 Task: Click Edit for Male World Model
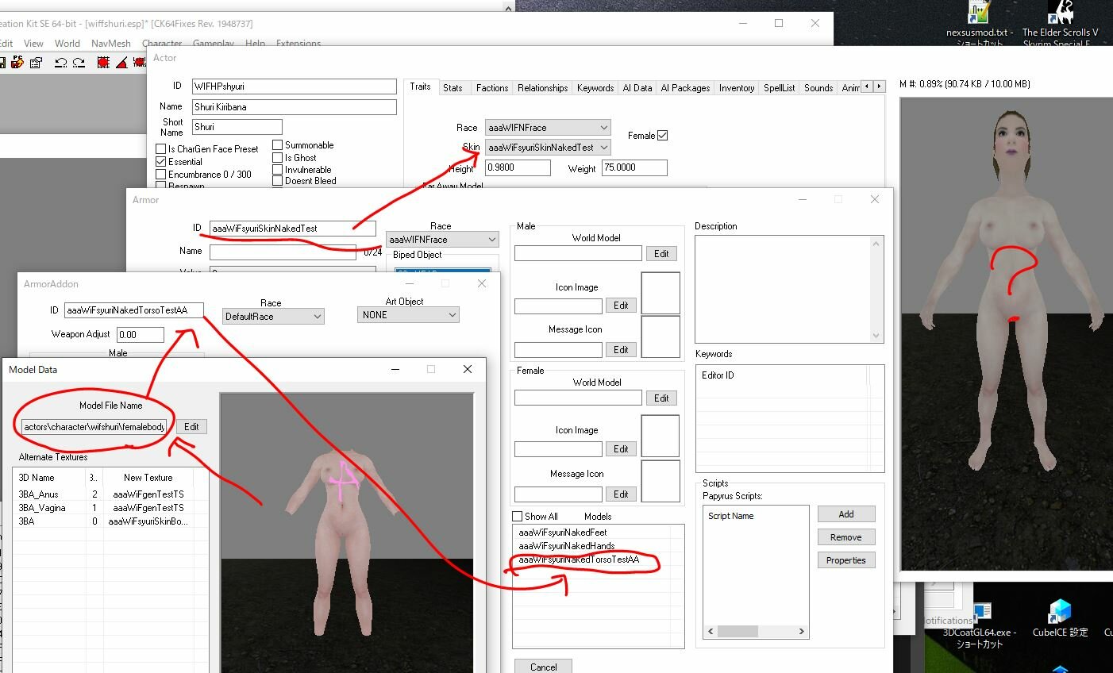click(661, 254)
